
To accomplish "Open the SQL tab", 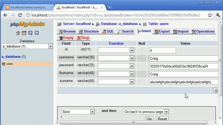I will tap(108, 32).
